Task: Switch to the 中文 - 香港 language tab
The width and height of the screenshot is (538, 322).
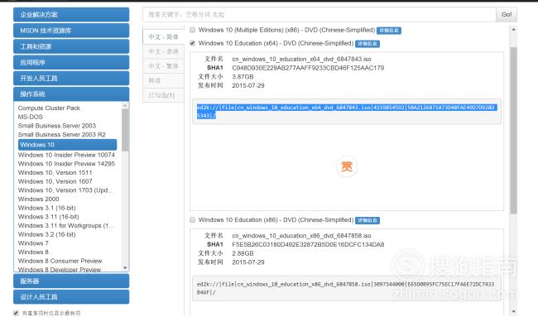Action: pos(163,51)
